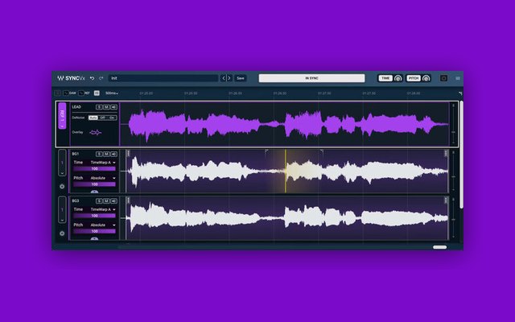Set LEAD DeNoise to On
The height and width of the screenshot is (322, 515).
tap(112, 118)
